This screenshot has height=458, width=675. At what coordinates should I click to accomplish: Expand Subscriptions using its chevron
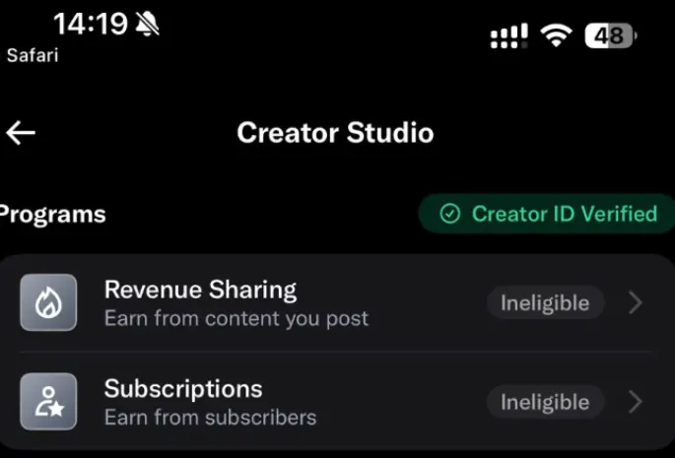tap(636, 402)
